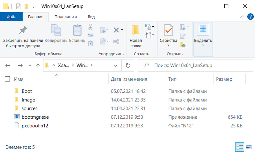Click the Edit file icon in ribbon
This screenshot has width=255, height=152.
(183, 36)
